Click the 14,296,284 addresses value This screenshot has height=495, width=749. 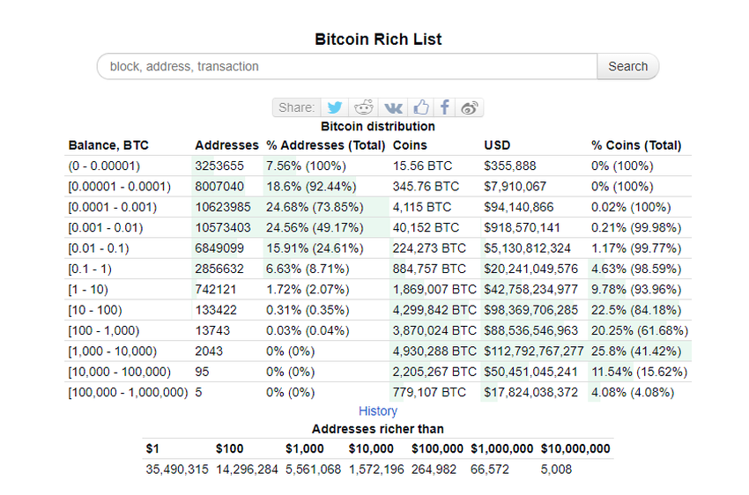point(247,469)
